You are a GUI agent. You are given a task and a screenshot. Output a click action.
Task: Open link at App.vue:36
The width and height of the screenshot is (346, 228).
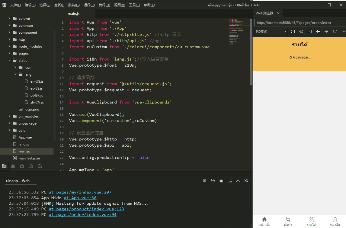[x=80, y=198]
